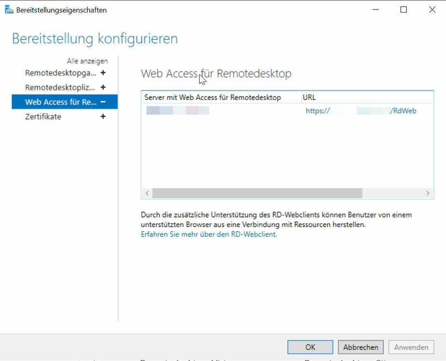
Task: Click the Bereitstellungseigenschaften title bar icon
Action: [x=9, y=10]
